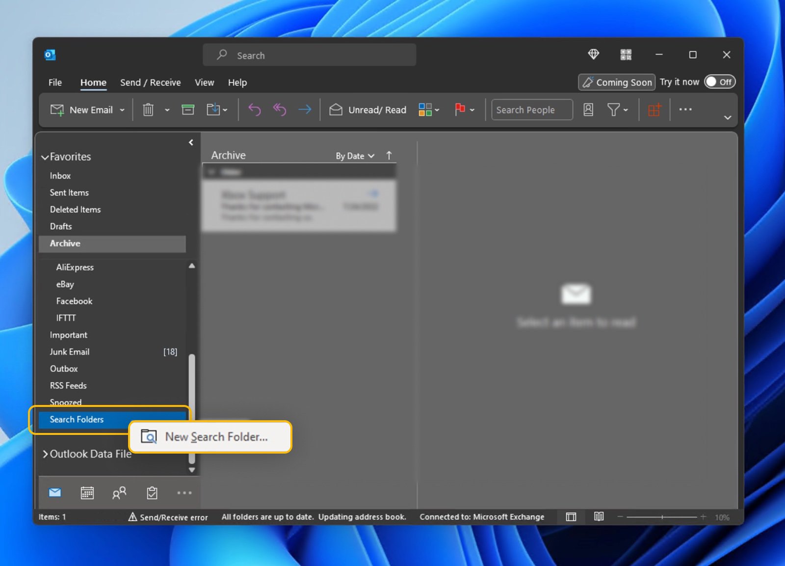Switch to the People view icon
The height and width of the screenshot is (566, 785).
tap(119, 492)
